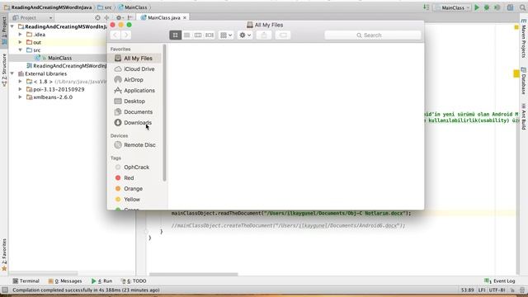Select the MainClass.java editor tab
The width and height of the screenshot is (528, 297).
tap(163, 17)
